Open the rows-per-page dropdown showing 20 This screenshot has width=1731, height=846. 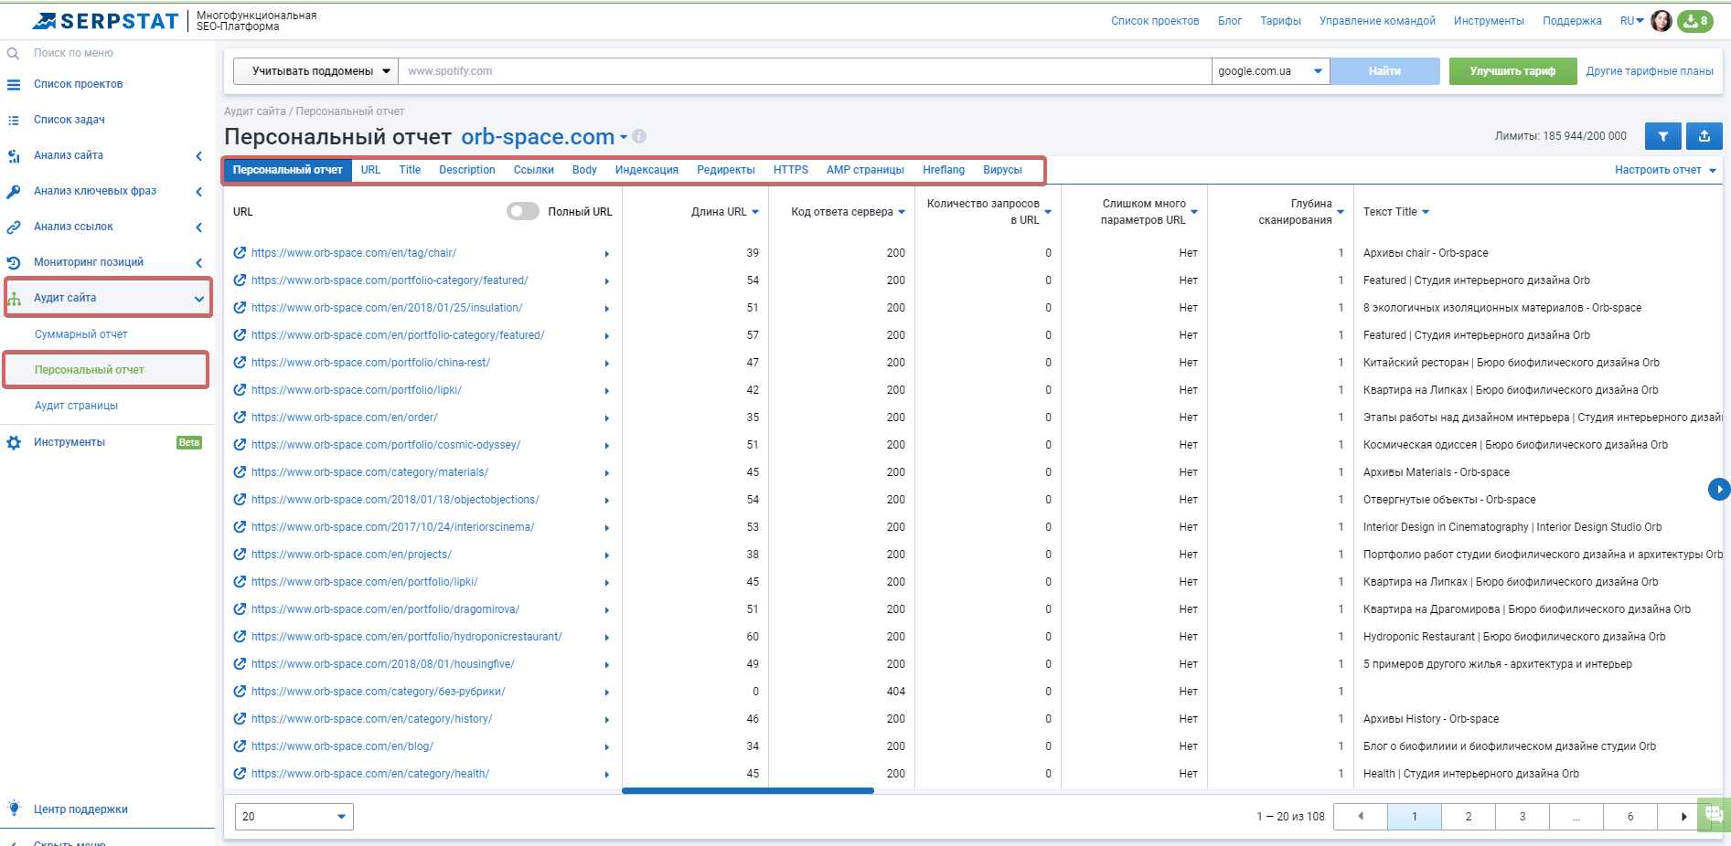pyautogui.click(x=294, y=817)
